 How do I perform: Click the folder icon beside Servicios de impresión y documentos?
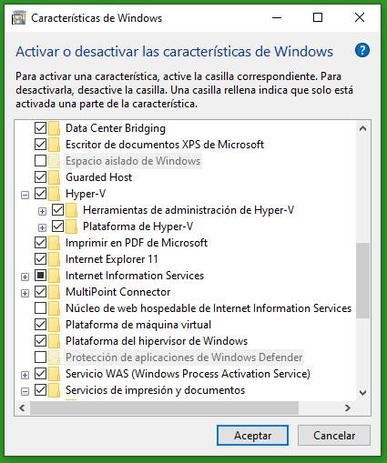coord(55,390)
